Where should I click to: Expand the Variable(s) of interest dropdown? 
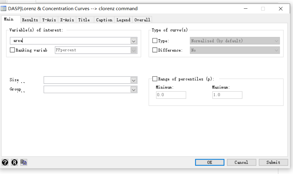pos(134,41)
